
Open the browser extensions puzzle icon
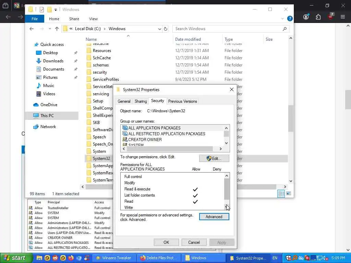coord(318,17)
